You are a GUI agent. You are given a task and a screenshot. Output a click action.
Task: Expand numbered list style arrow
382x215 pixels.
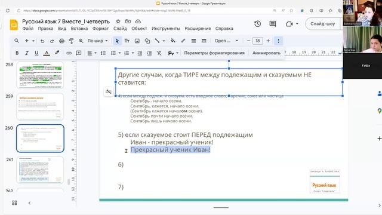click(133, 53)
